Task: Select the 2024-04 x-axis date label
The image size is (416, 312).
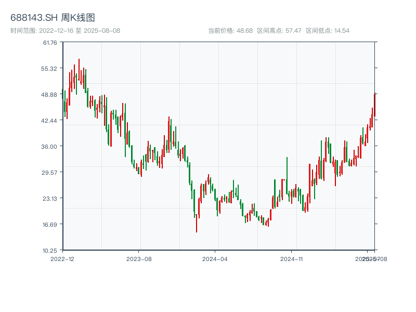Action: pos(215,258)
